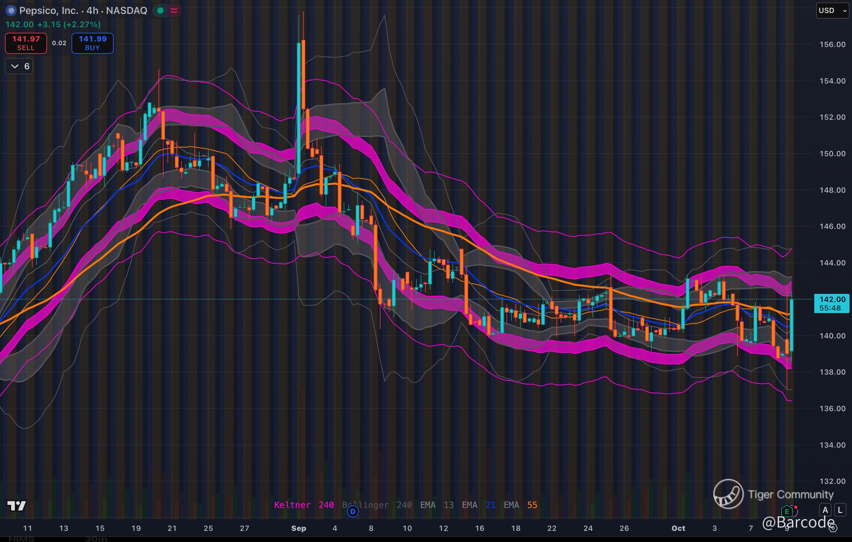The width and height of the screenshot is (852, 542).
Task: Select the EMA 21 indicator label
Action: pyautogui.click(x=478, y=505)
